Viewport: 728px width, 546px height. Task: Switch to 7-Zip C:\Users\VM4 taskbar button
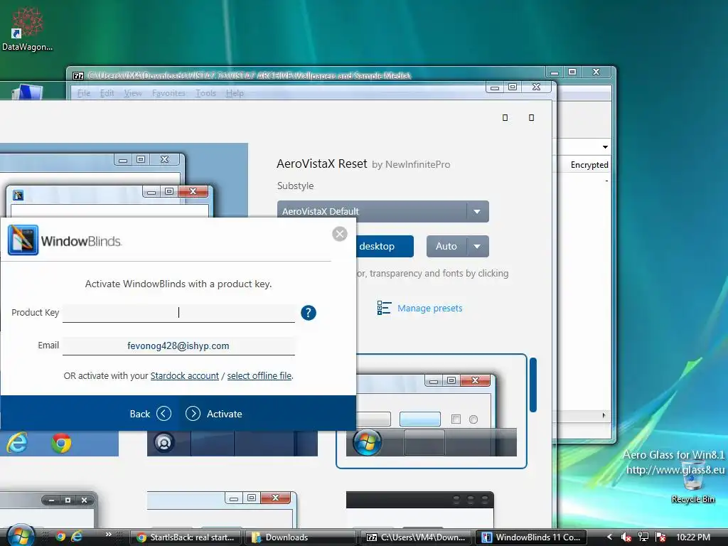415,537
